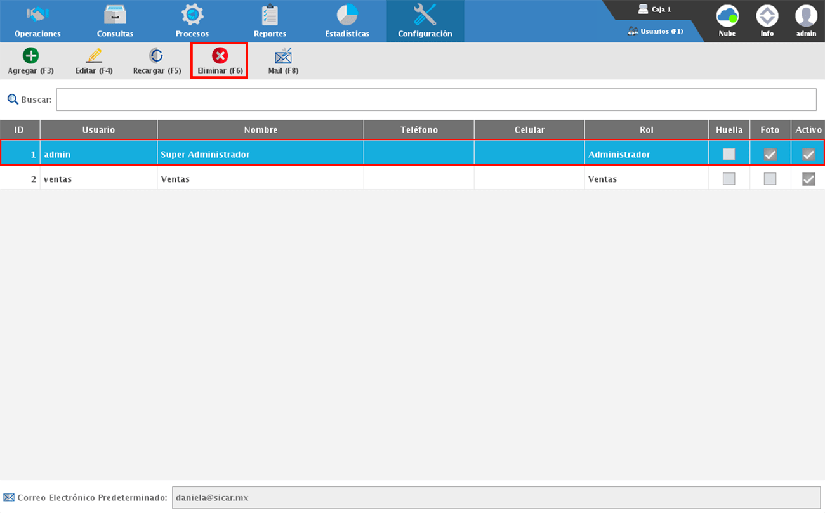Reload the list with Recargar (F5)
The width and height of the screenshot is (825, 513).
tap(156, 56)
